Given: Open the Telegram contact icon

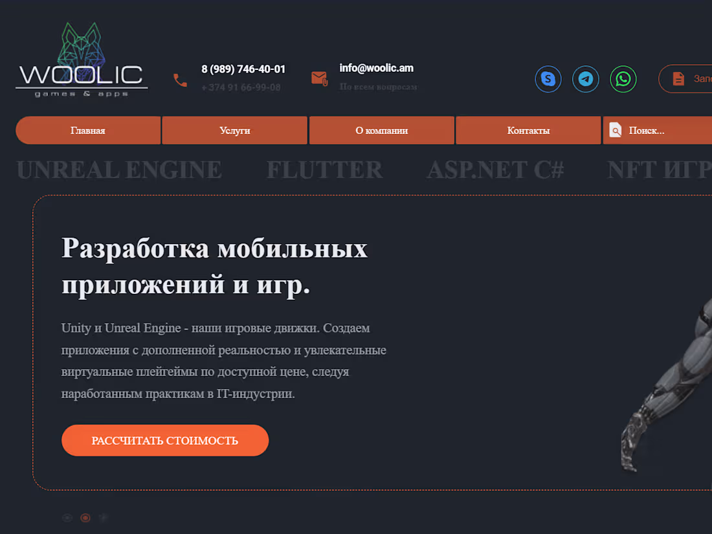Looking at the screenshot, I should [586, 79].
